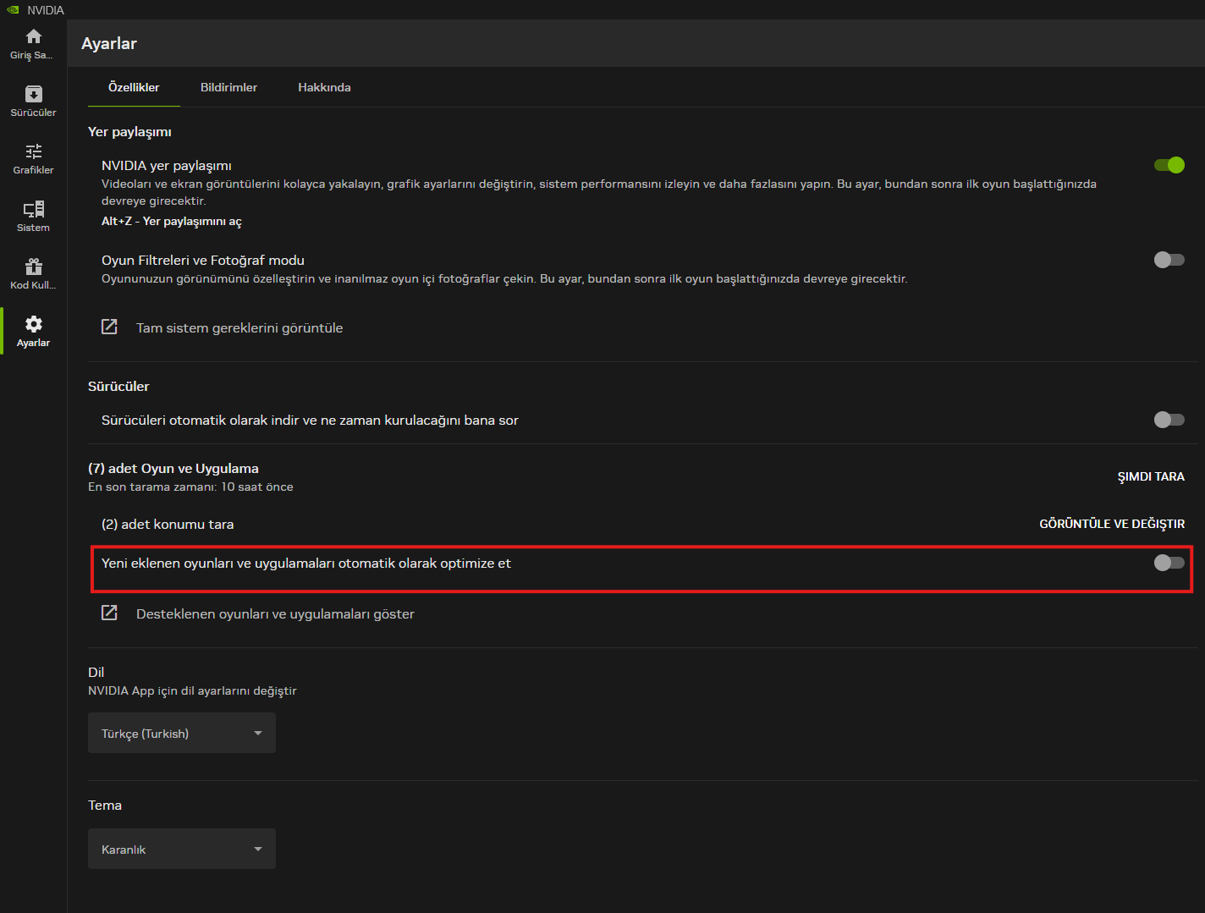Open the Karanlık theme dropdown
This screenshot has height=913, width=1205.
point(182,849)
